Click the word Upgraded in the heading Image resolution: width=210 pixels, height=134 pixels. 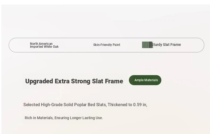point(39,81)
